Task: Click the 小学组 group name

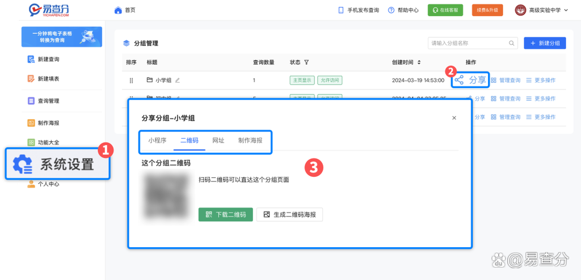Action: 163,80
